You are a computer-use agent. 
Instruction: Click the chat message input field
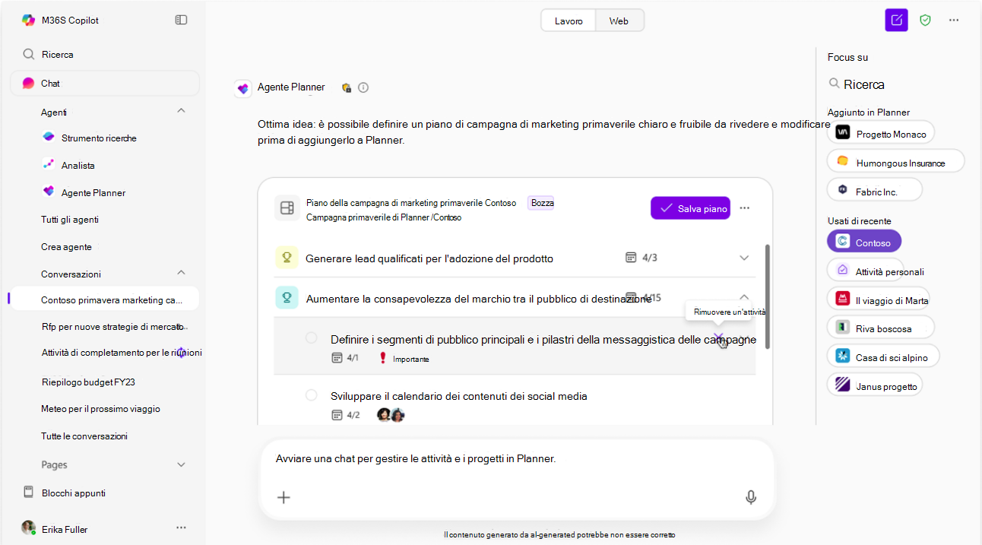click(x=515, y=458)
